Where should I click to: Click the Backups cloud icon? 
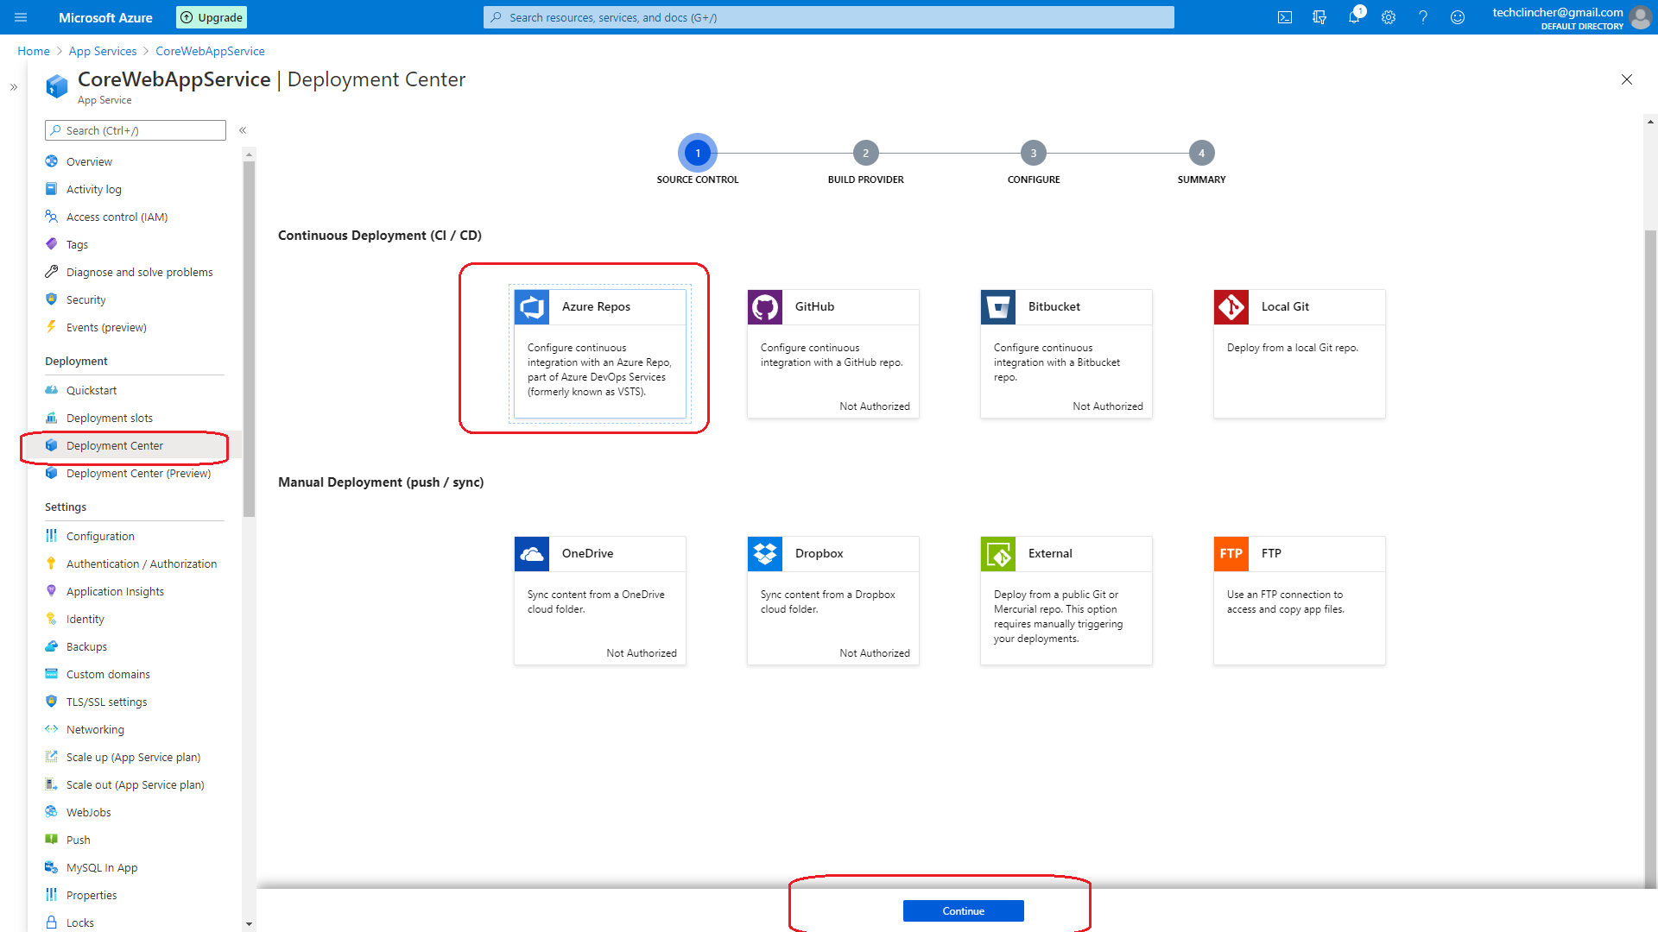click(52, 646)
